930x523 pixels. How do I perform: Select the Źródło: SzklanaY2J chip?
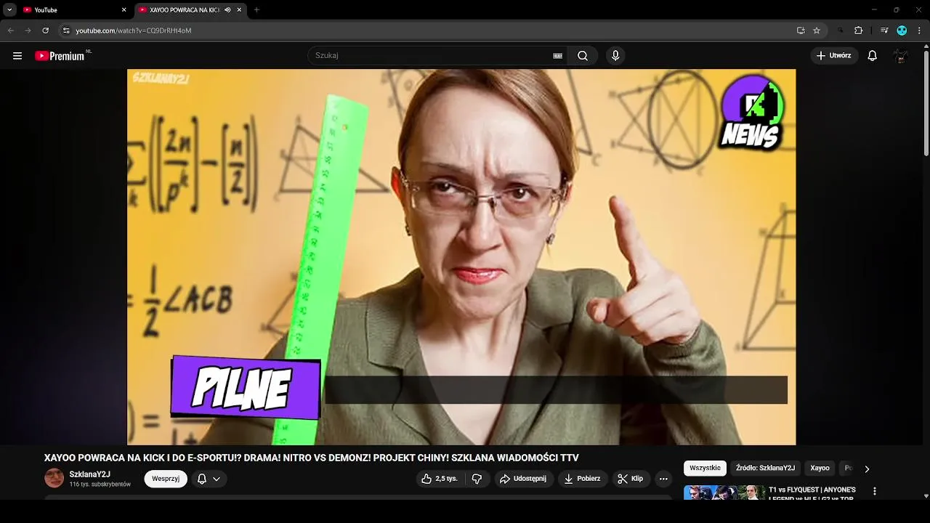click(x=765, y=469)
